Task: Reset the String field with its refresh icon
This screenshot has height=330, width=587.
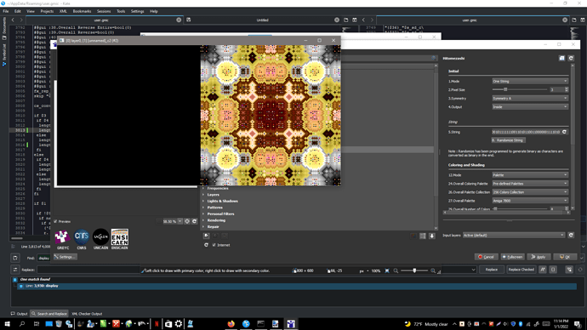Action: (x=564, y=132)
